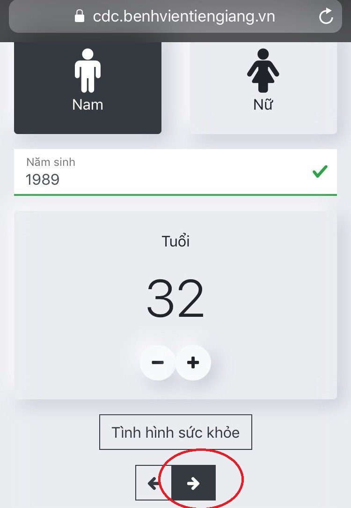Focus the Năm sinh input field
Image resolution: width=351 pixels, height=508 pixels.
pos(175,172)
